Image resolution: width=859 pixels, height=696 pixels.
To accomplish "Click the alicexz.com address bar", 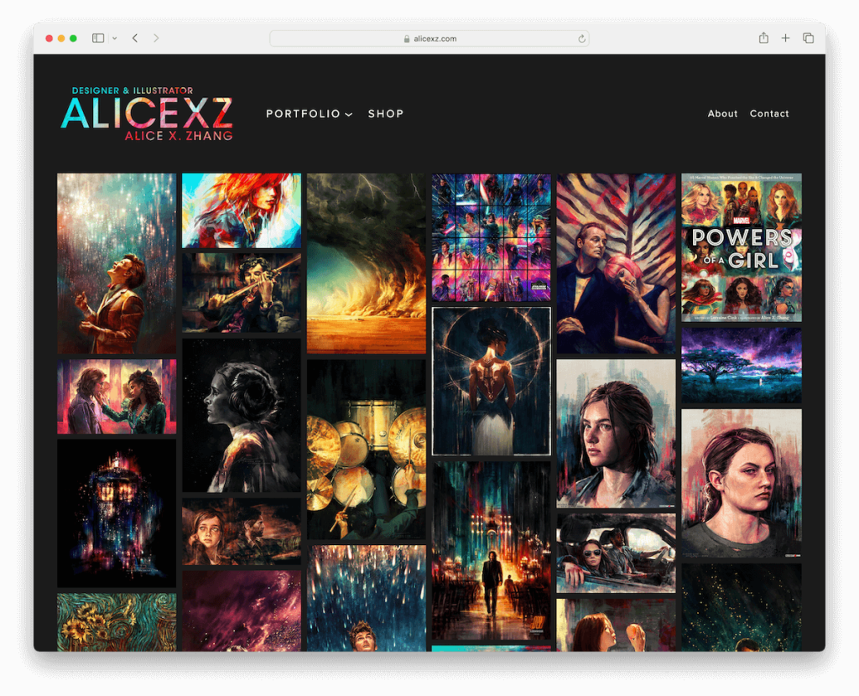I will 429,39.
